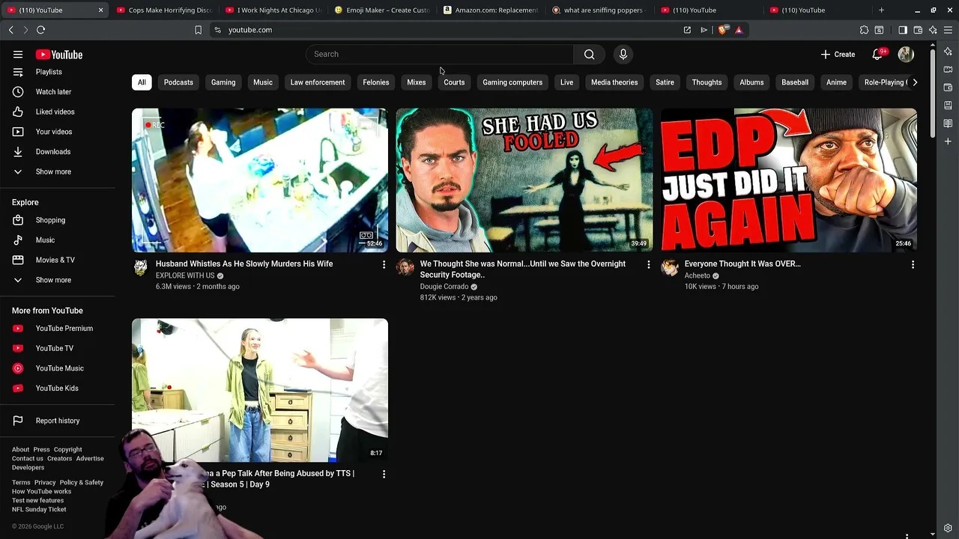The width and height of the screenshot is (959, 539).
Task: Go back with the browser back arrow
Action: tap(10, 30)
